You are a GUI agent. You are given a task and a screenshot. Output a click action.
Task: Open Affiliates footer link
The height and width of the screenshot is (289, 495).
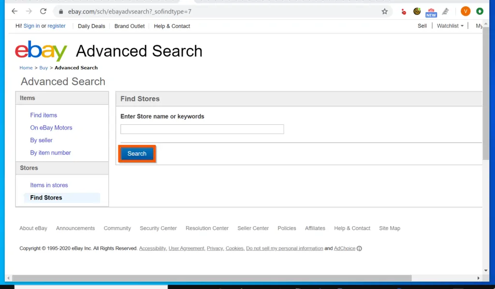coord(315,229)
